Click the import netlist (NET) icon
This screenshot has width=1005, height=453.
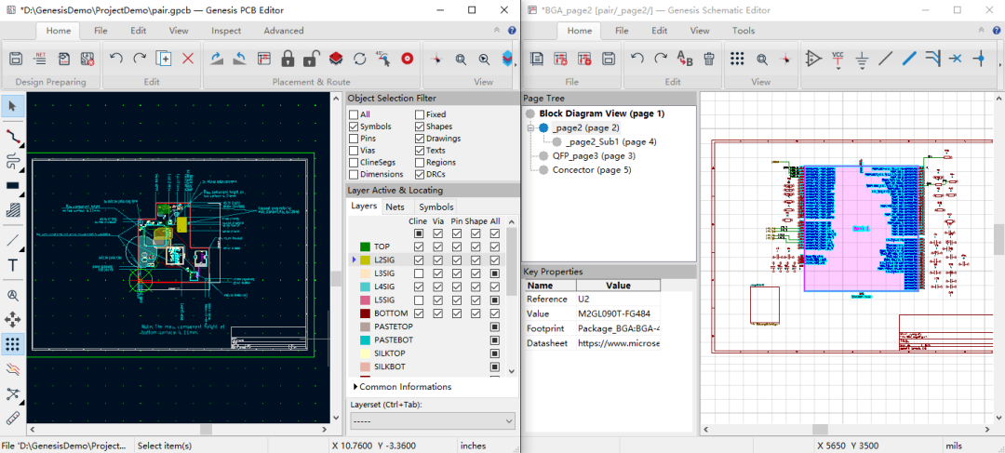(x=40, y=59)
